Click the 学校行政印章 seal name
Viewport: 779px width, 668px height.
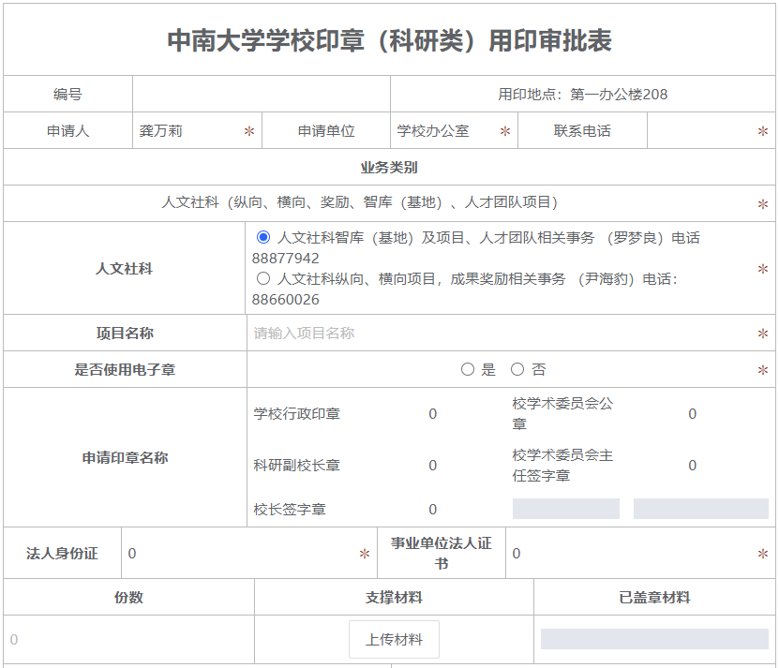click(296, 414)
